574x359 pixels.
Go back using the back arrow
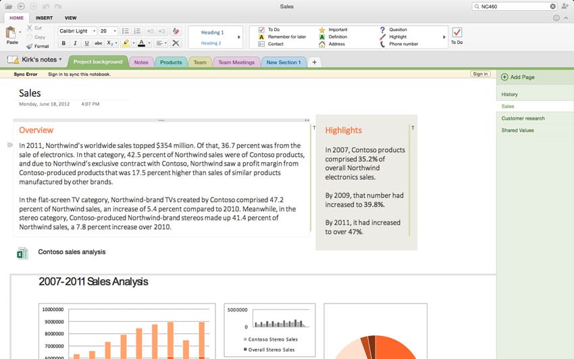click(x=21, y=7)
